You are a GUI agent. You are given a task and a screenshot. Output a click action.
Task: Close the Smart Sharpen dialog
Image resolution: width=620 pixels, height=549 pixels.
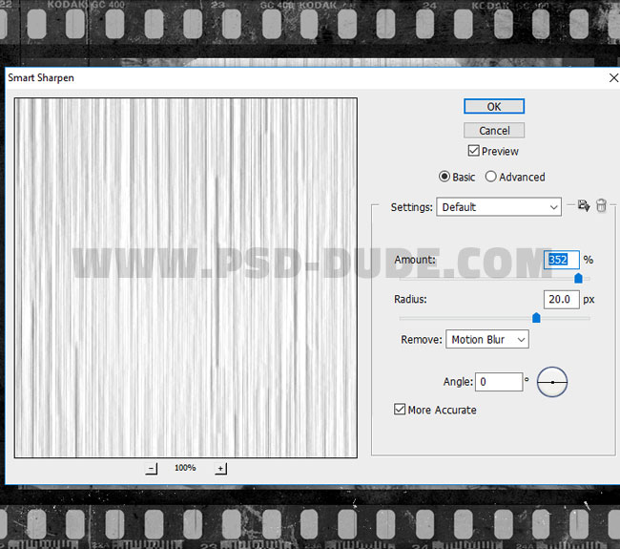pos(613,77)
